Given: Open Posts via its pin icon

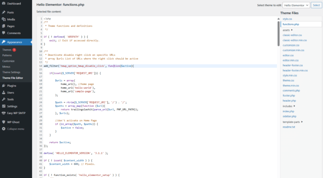Looking at the screenshot, I should 4,13.
